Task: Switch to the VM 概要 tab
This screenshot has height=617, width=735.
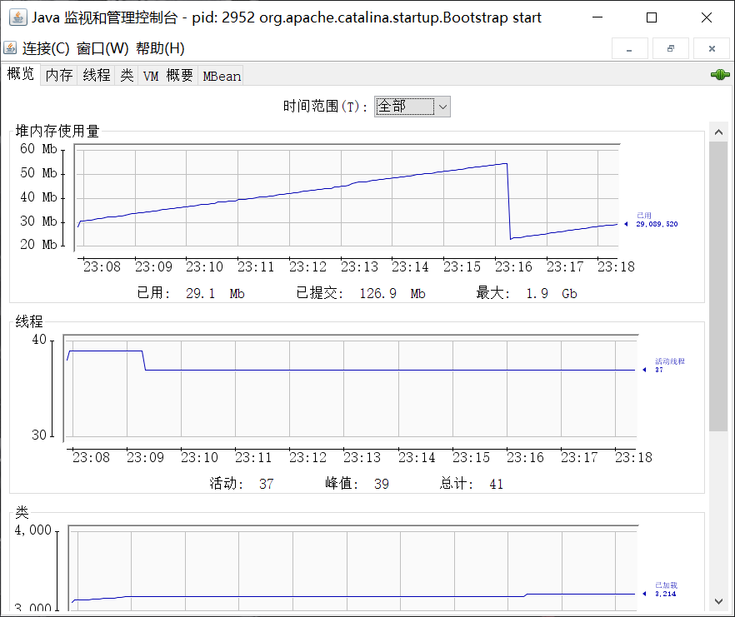Action: point(168,76)
